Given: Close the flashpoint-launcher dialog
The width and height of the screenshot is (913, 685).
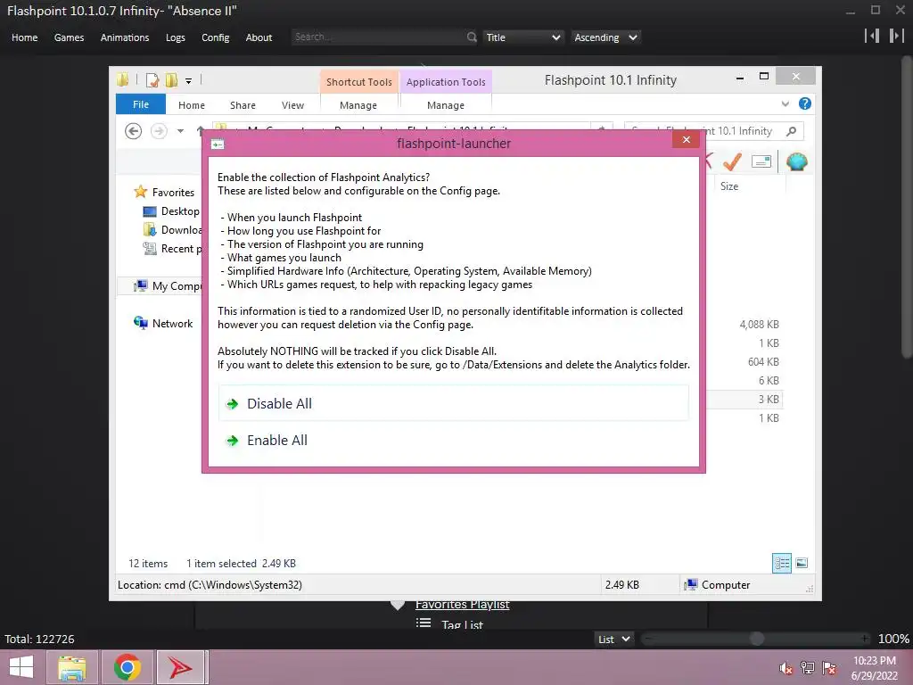Looking at the screenshot, I should (x=686, y=140).
